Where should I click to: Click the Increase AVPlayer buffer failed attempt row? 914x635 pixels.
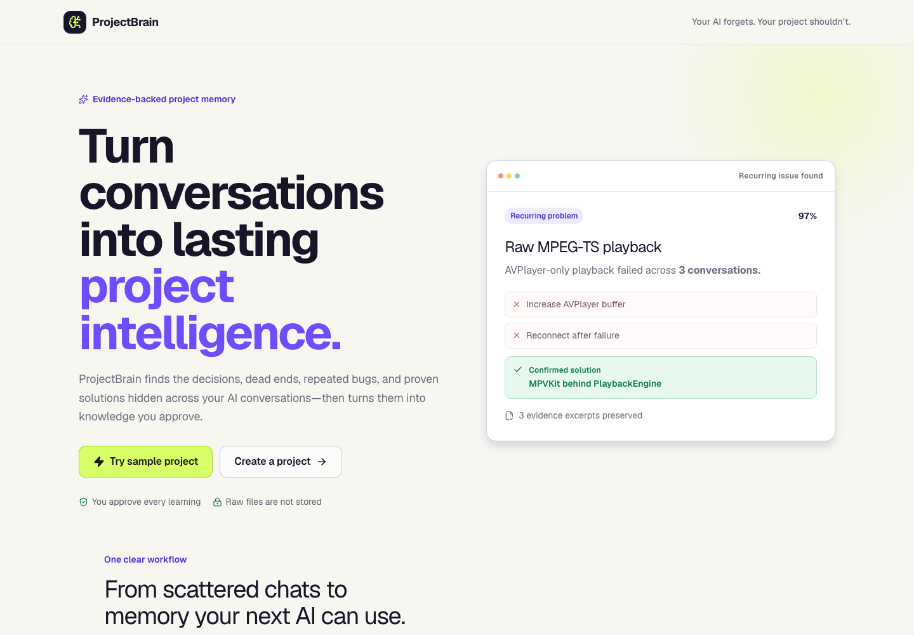pos(661,304)
